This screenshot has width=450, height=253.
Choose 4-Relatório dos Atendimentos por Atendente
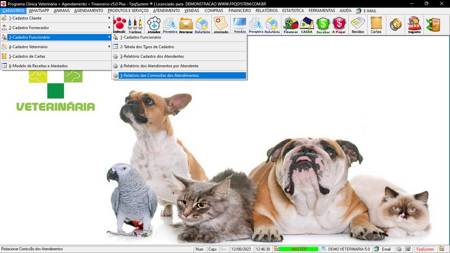tap(179, 66)
